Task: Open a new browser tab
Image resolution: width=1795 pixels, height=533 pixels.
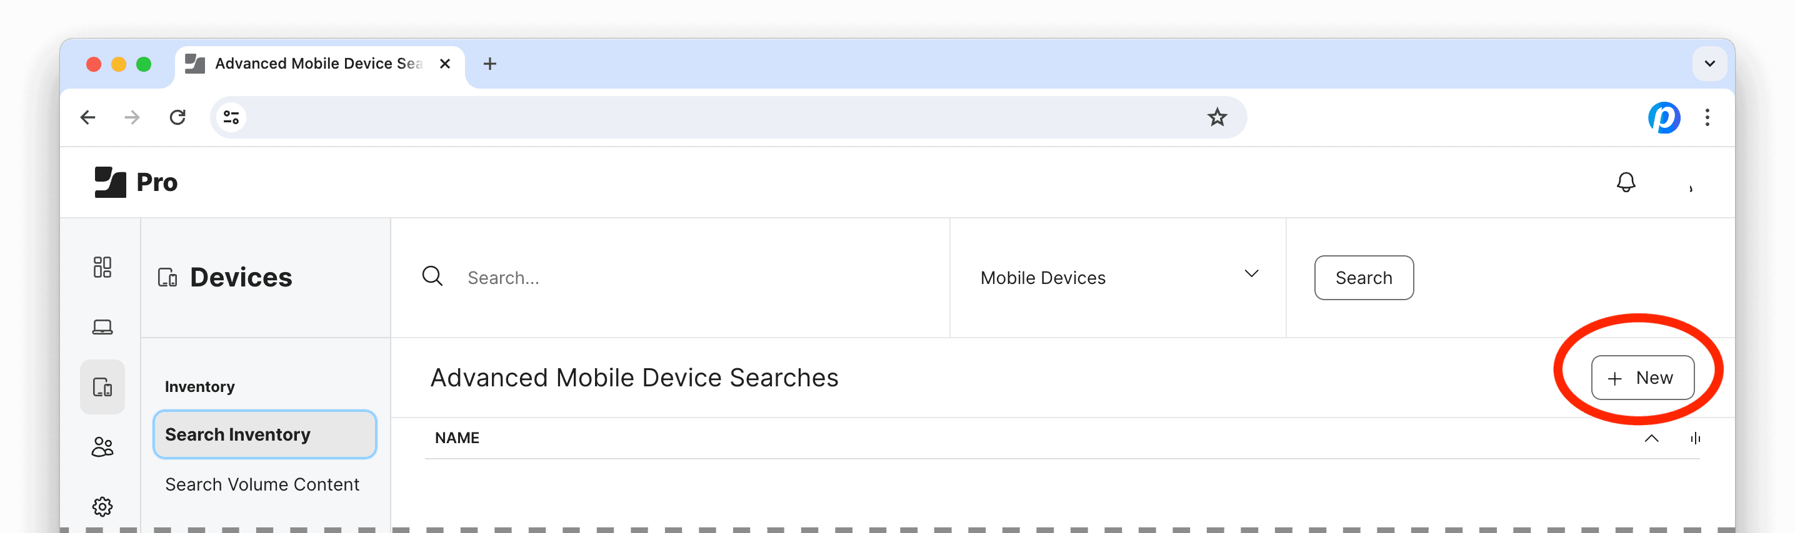Action: pyautogui.click(x=490, y=63)
